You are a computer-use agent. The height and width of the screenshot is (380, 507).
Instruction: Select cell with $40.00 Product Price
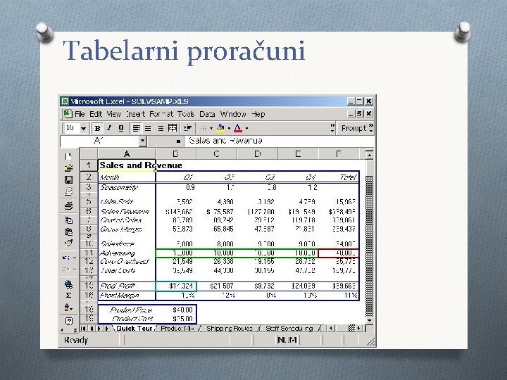pos(175,310)
